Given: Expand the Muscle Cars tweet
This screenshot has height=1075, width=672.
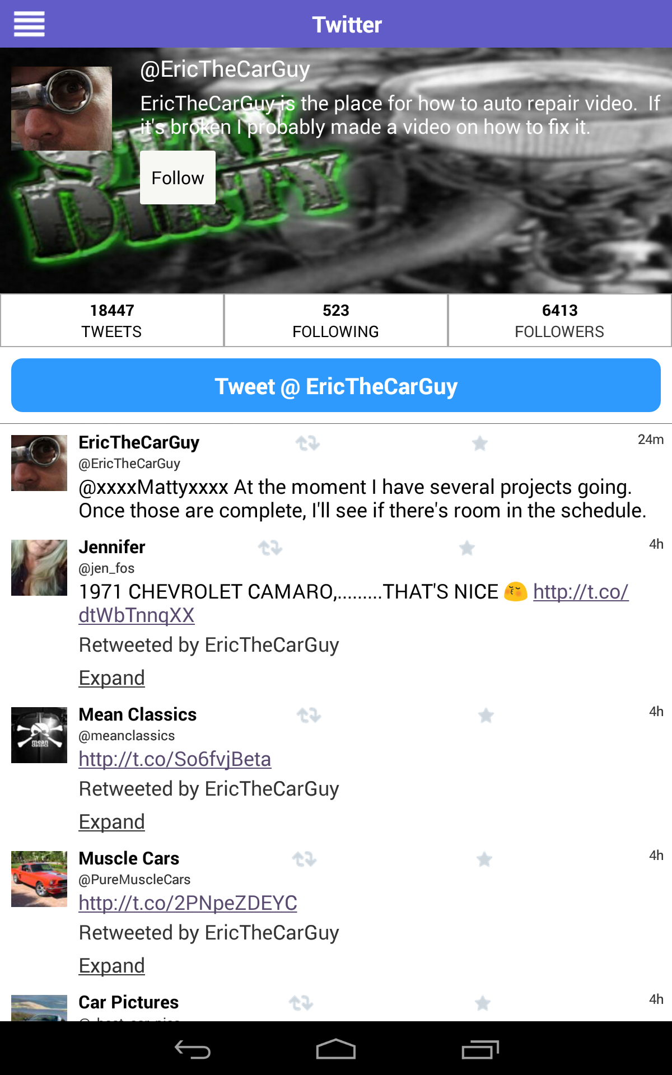Looking at the screenshot, I should point(112,966).
